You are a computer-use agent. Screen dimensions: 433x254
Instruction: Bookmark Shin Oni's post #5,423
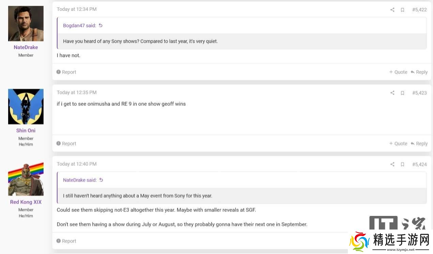coord(402,93)
